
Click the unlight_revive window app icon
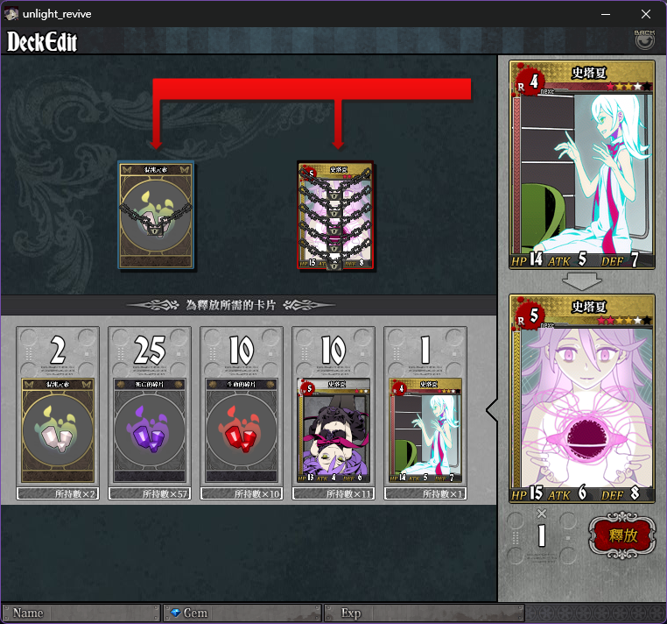(11, 14)
